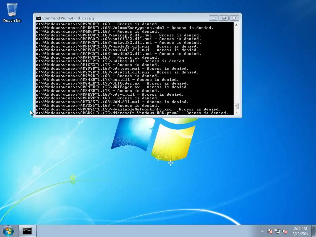Screen dimensions: 316x237
Task: Minimize the Command Prompt window
Action: tap(214, 18)
